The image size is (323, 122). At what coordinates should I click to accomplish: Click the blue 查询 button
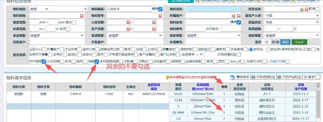pyautogui.click(x=285, y=42)
